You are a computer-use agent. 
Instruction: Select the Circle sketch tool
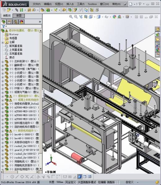click(12, 177)
